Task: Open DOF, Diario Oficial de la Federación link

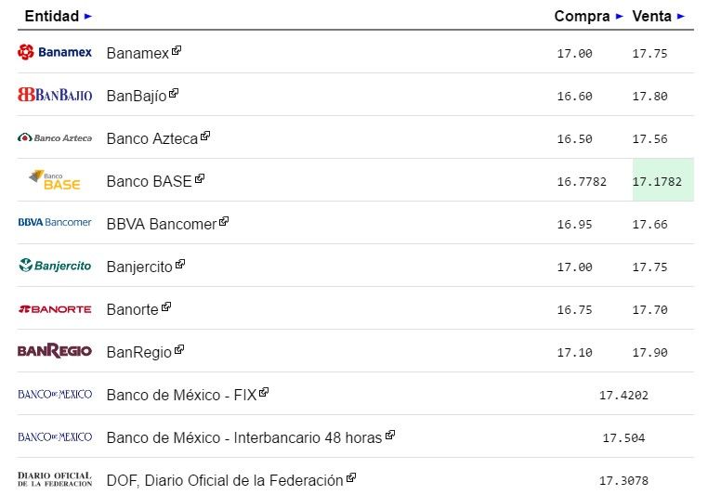Action: pos(224,480)
